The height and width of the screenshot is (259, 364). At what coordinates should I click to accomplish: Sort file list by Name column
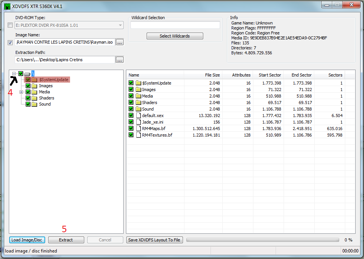pyautogui.click(x=155, y=75)
